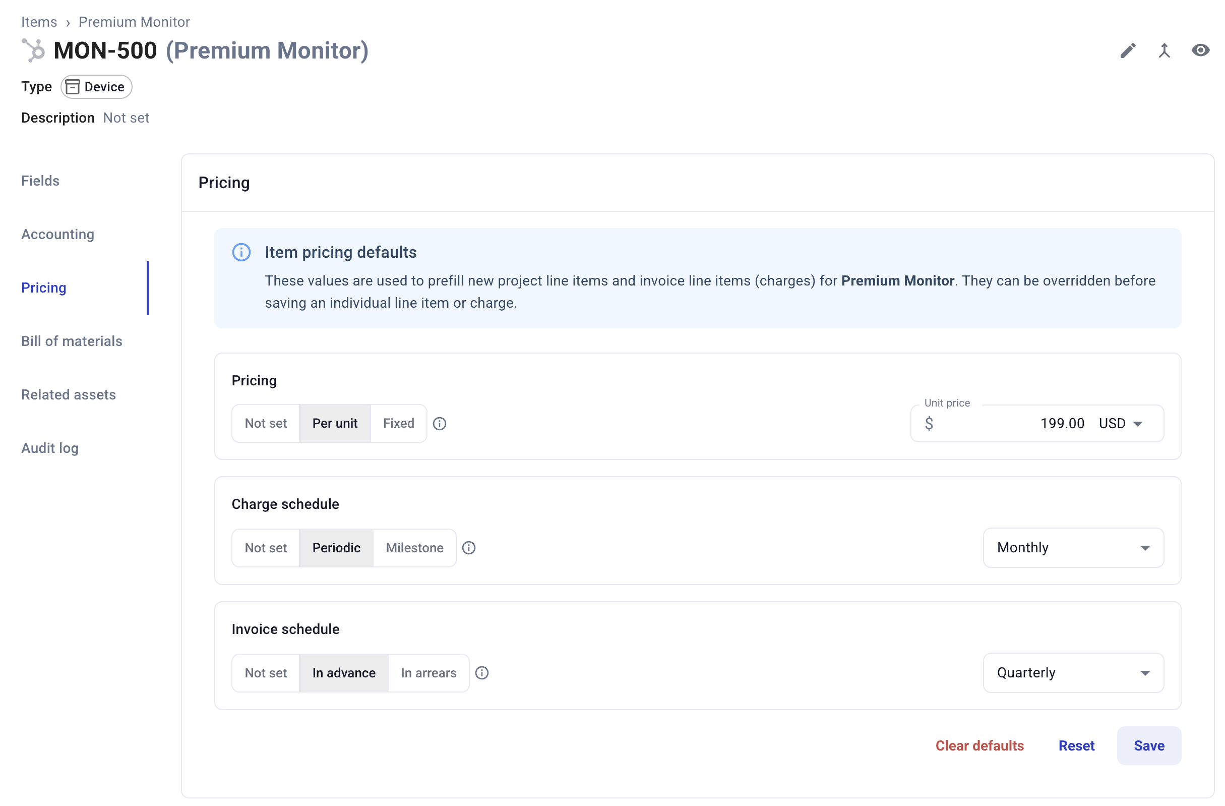Click the MON-500 title text

[x=105, y=50]
